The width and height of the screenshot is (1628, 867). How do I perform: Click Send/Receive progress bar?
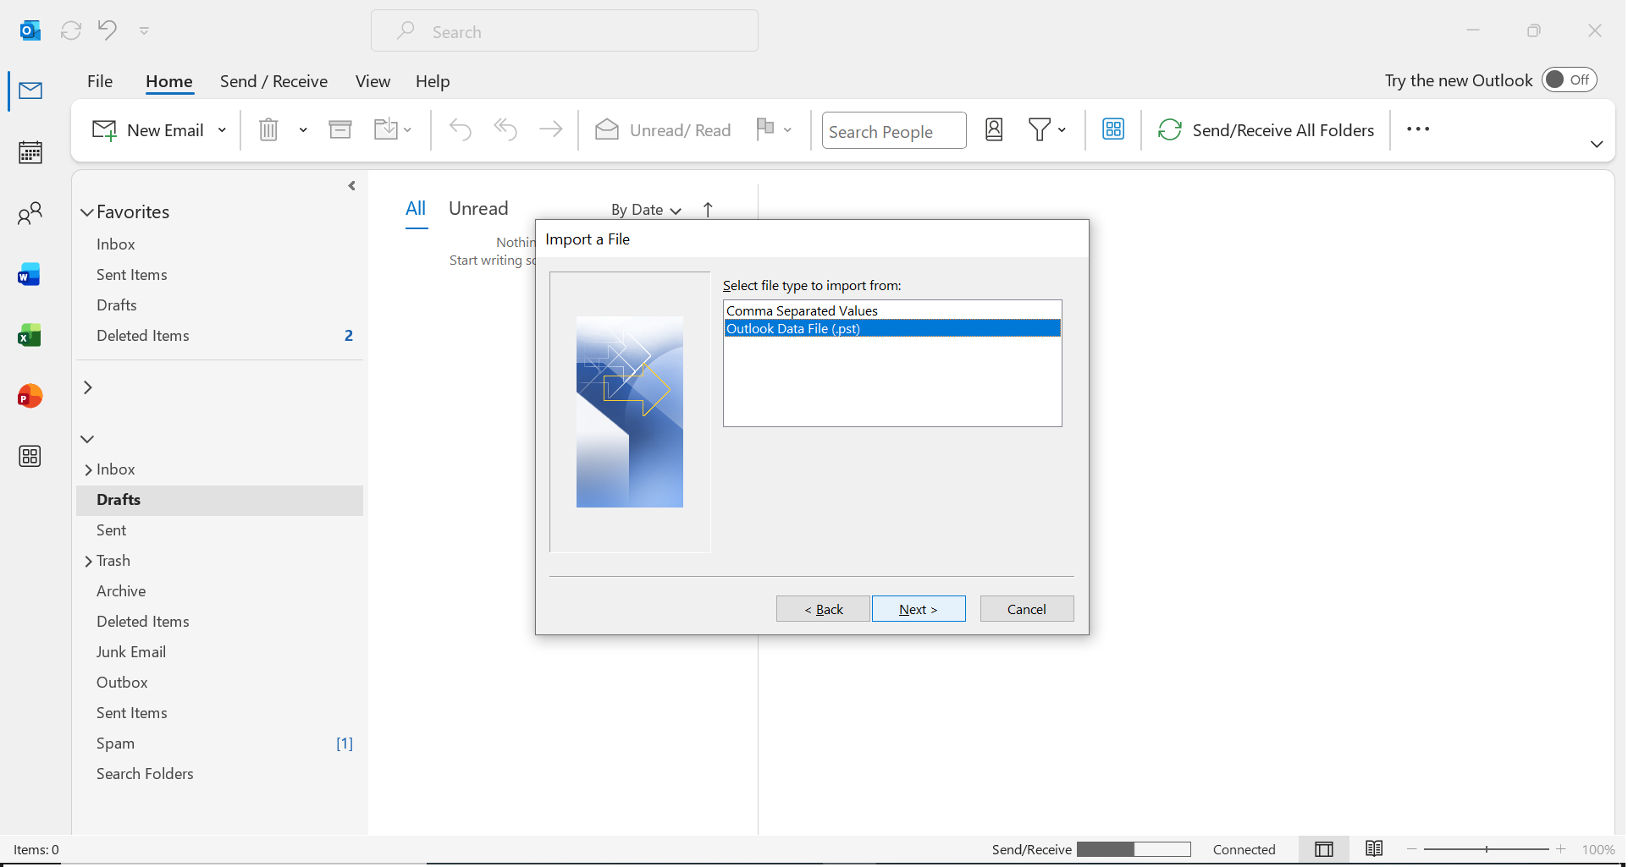click(1134, 849)
